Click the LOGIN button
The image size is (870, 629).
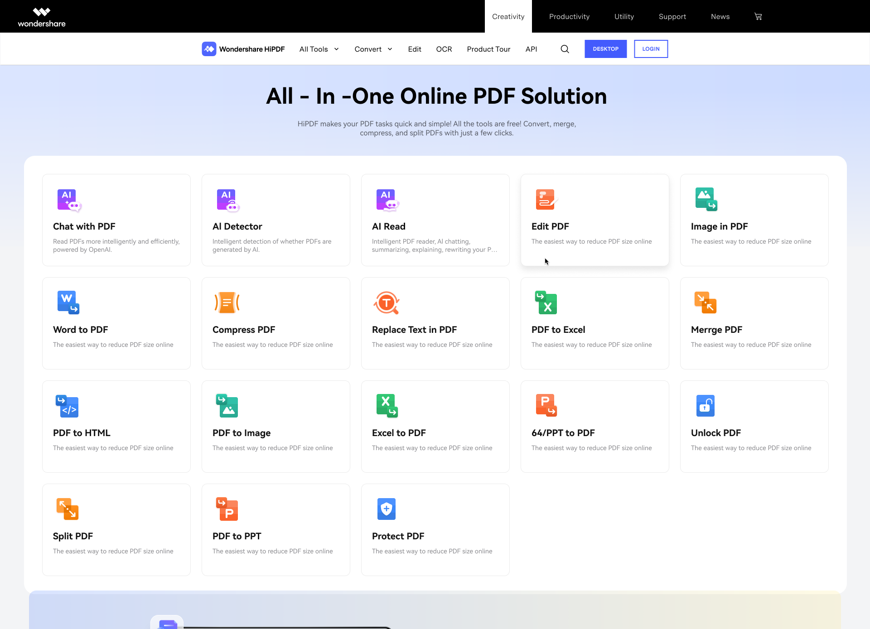click(651, 49)
